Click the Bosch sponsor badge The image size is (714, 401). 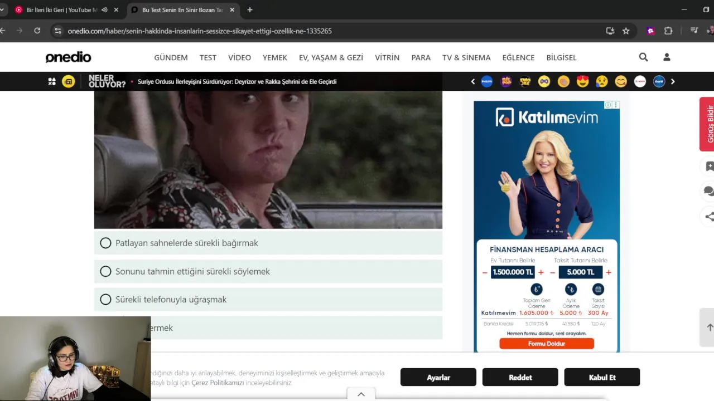click(640, 81)
